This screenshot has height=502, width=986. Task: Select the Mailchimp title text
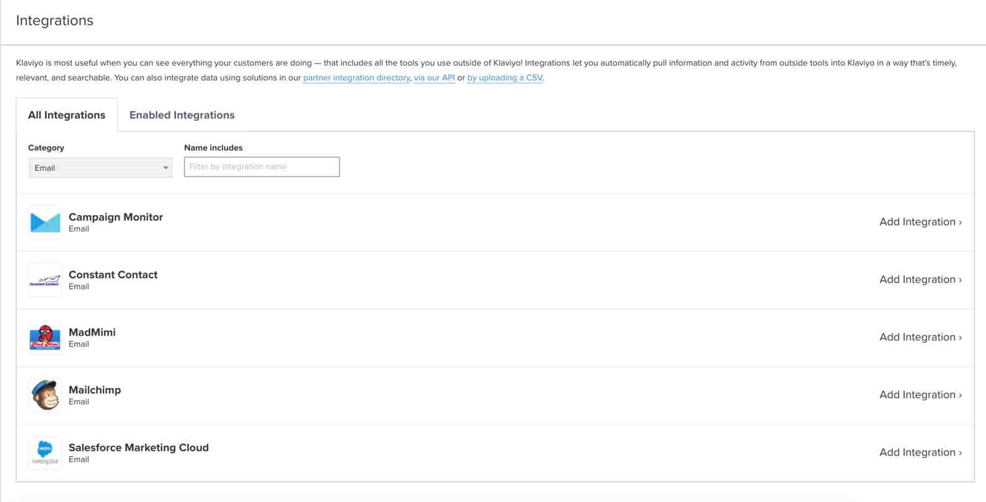click(95, 390)
